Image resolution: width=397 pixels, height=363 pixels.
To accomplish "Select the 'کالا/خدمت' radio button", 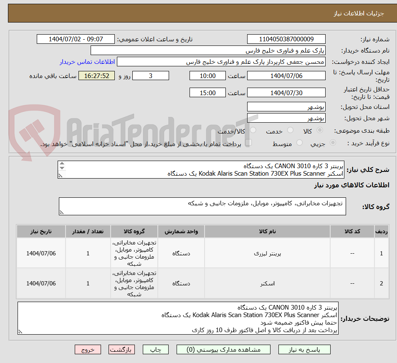I will (253, 130).
